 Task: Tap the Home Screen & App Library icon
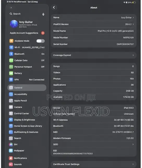coord(11,126)
